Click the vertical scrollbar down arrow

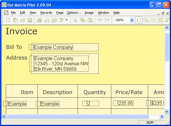[167, 111]
